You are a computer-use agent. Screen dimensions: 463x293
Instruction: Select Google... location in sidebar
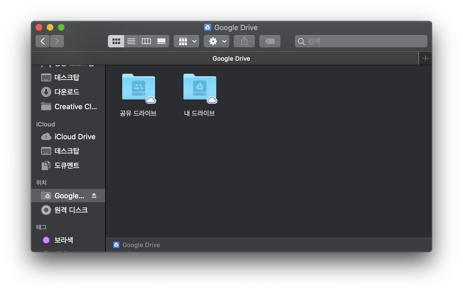click(x=68, y=196)
